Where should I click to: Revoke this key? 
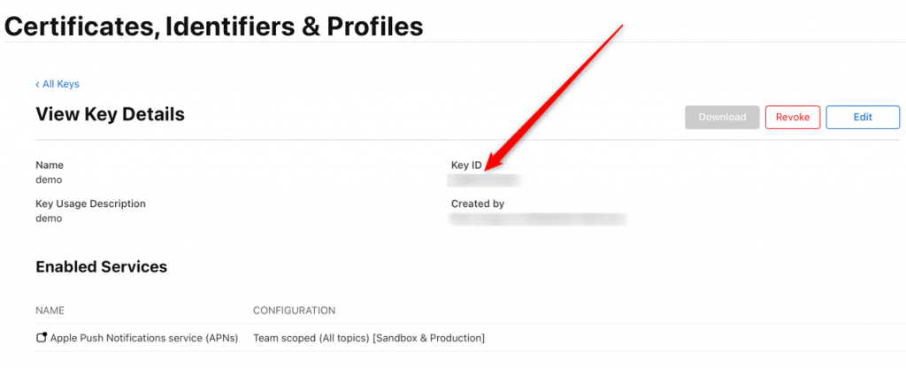click(x=793, y=118)
